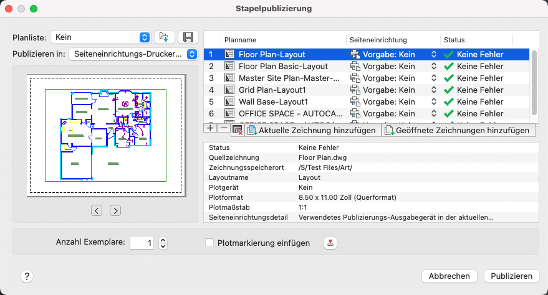Select the Wall Base-Layout1 sheet name

pyautogui.click(x=273, y=102)
